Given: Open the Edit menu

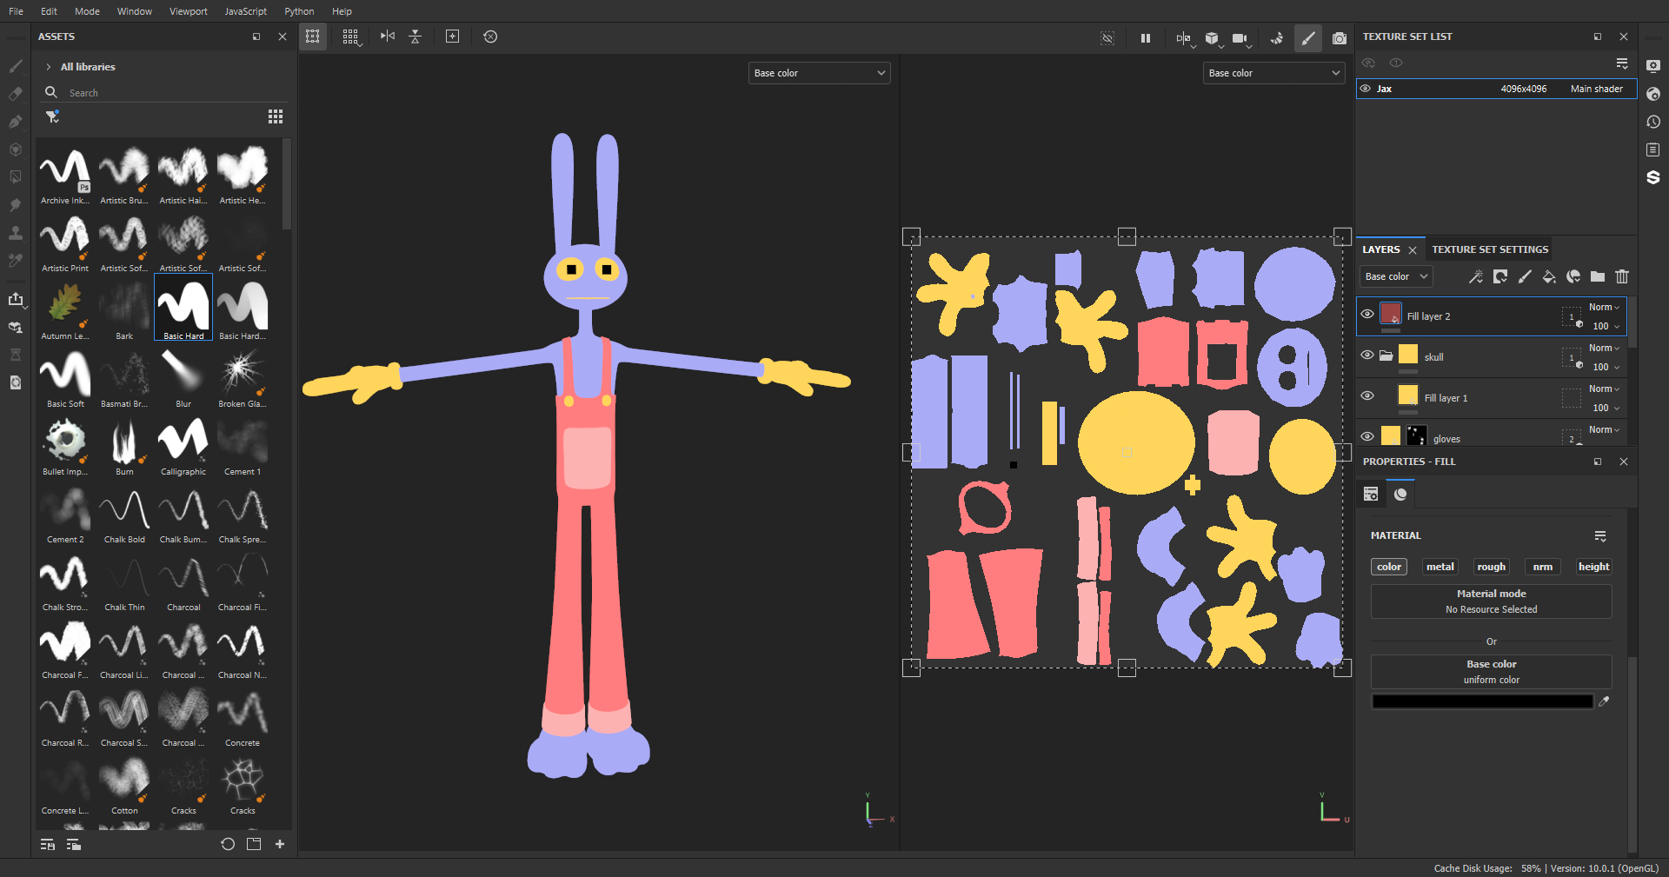Looking at the screenshot, I should [x=49, y=11].
